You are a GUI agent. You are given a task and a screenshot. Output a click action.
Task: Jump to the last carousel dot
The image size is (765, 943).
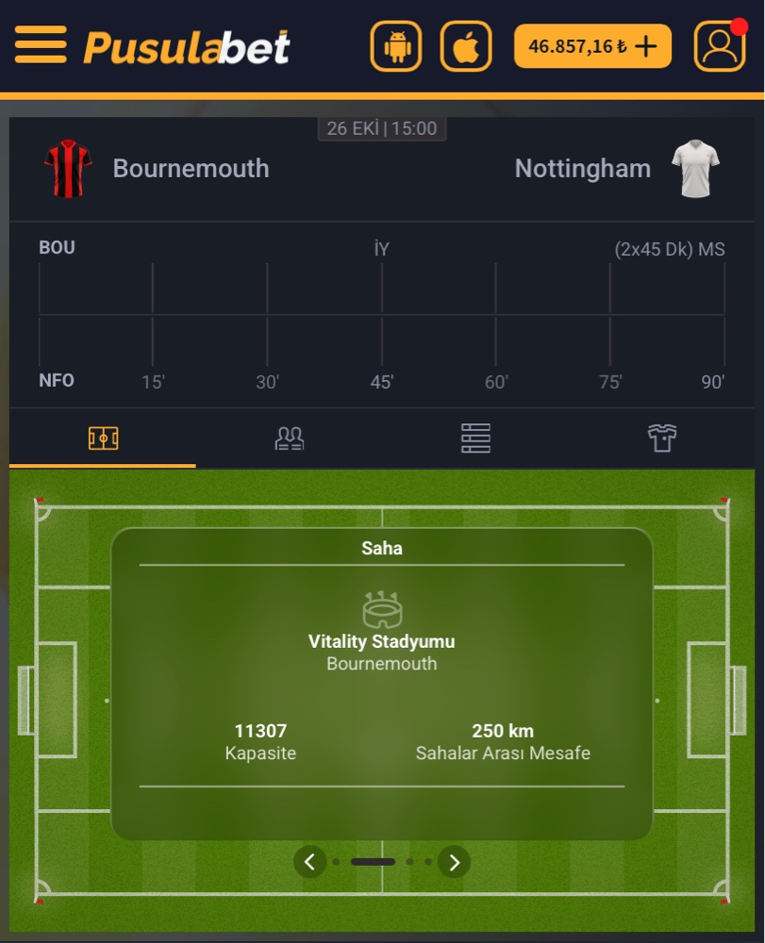pyautogui.click(x=428, y=861)
